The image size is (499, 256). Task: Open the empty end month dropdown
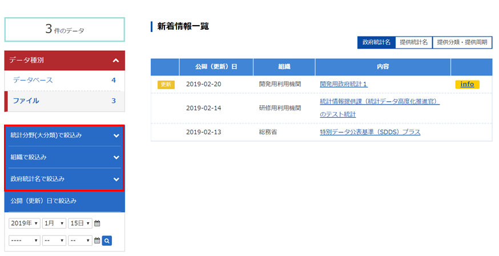(54, 241)
